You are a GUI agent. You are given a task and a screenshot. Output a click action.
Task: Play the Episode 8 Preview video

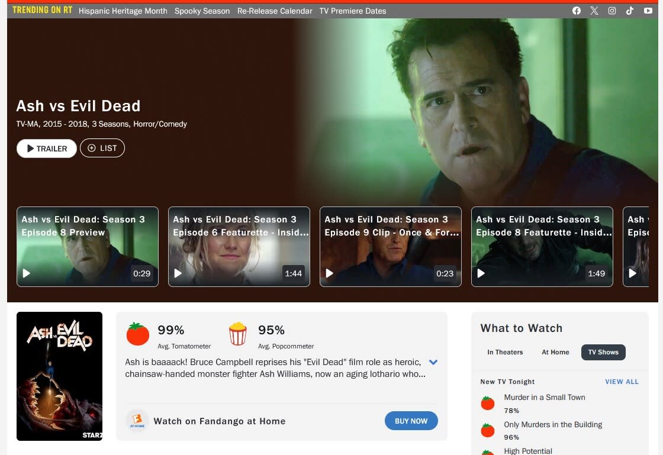(x=26, y=273)
